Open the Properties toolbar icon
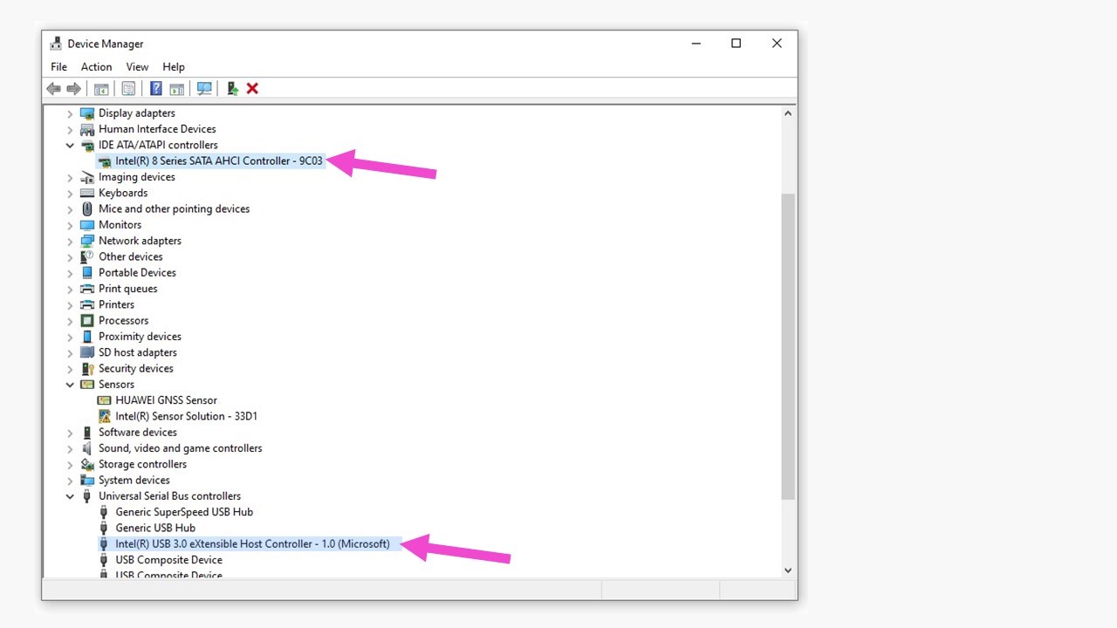The image size is (1117, 628). coord(128,89)
